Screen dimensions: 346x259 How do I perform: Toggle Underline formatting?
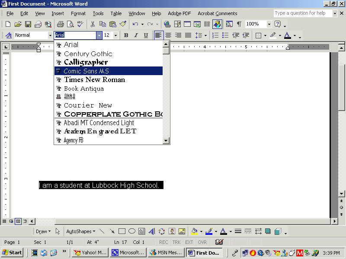click(146, 35)
